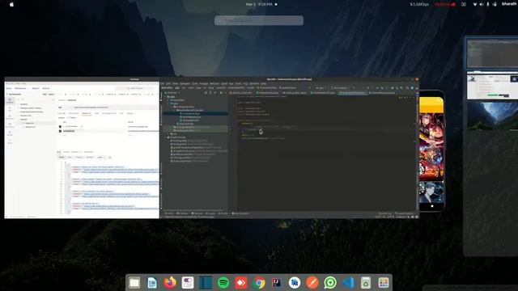The image size is (518, 291).
Task: Open Reports in Postman header
Action: click(36, 88)
